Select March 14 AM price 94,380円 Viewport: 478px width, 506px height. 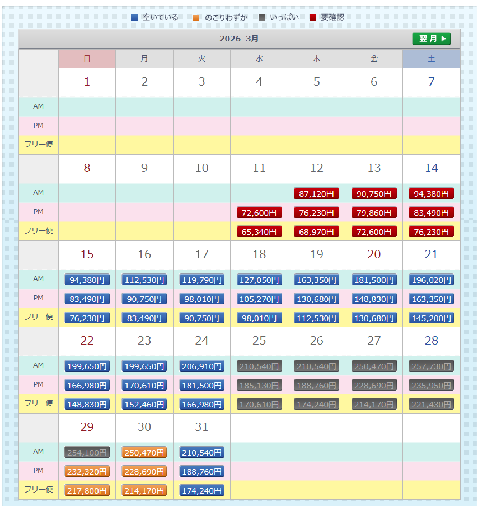pyautogui.click(x=431, y=194)
